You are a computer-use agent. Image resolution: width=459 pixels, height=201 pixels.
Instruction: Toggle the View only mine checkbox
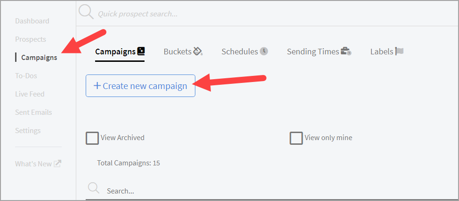pos(296,138)
